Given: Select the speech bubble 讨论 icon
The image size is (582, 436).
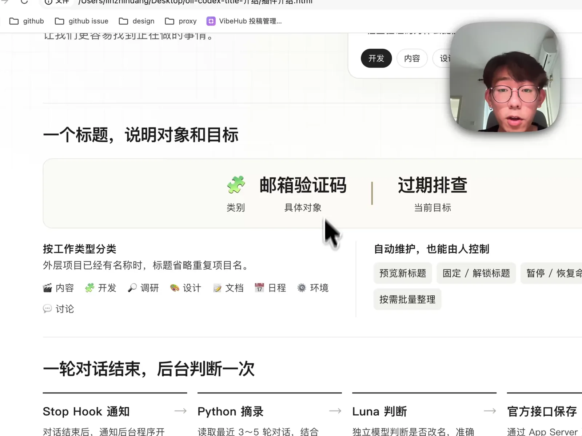Looking at the screenshot, I should 47,309.
